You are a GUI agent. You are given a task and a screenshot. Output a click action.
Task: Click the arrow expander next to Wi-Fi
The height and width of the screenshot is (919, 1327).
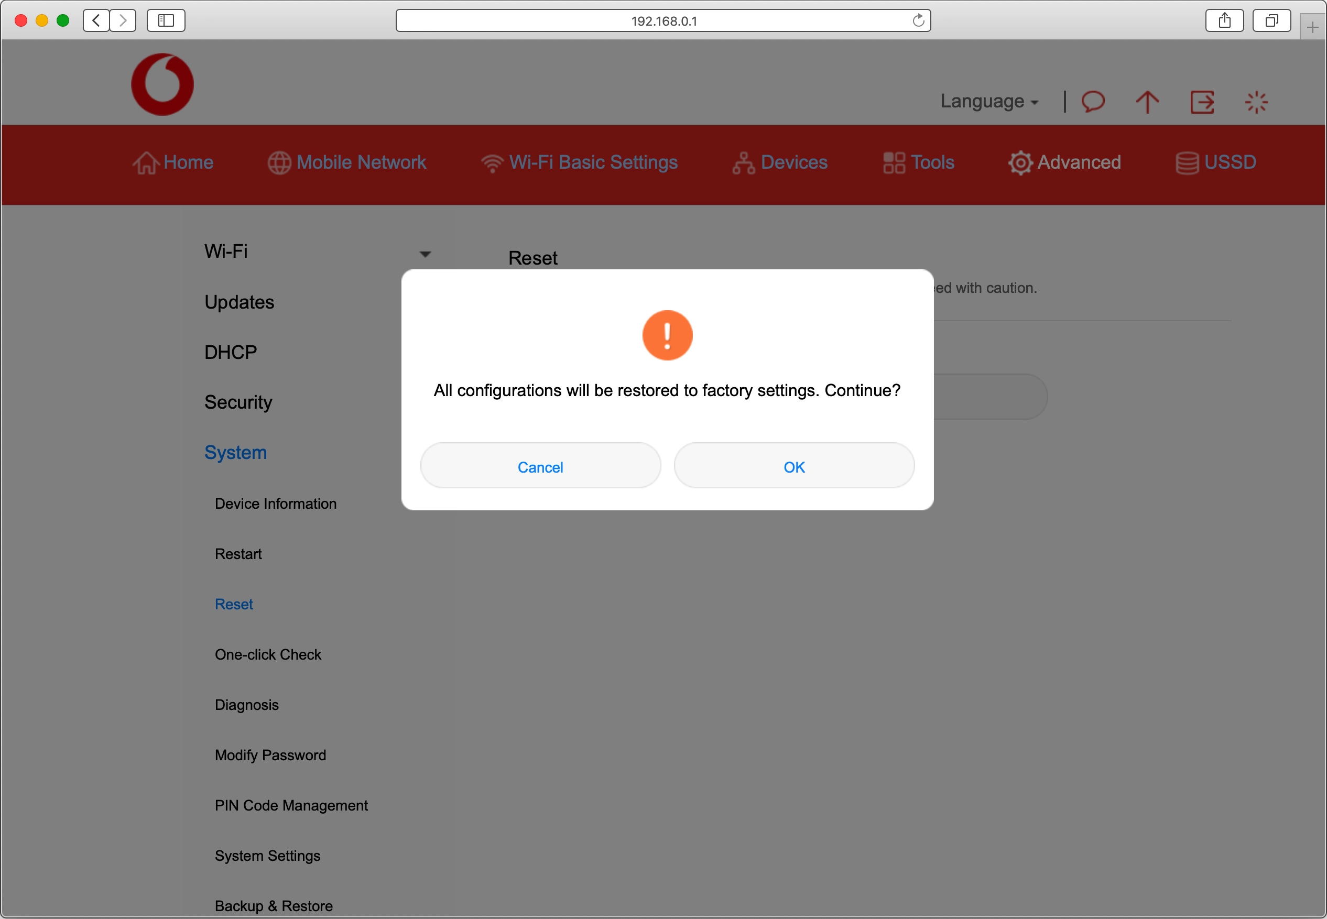coord(425,254)
